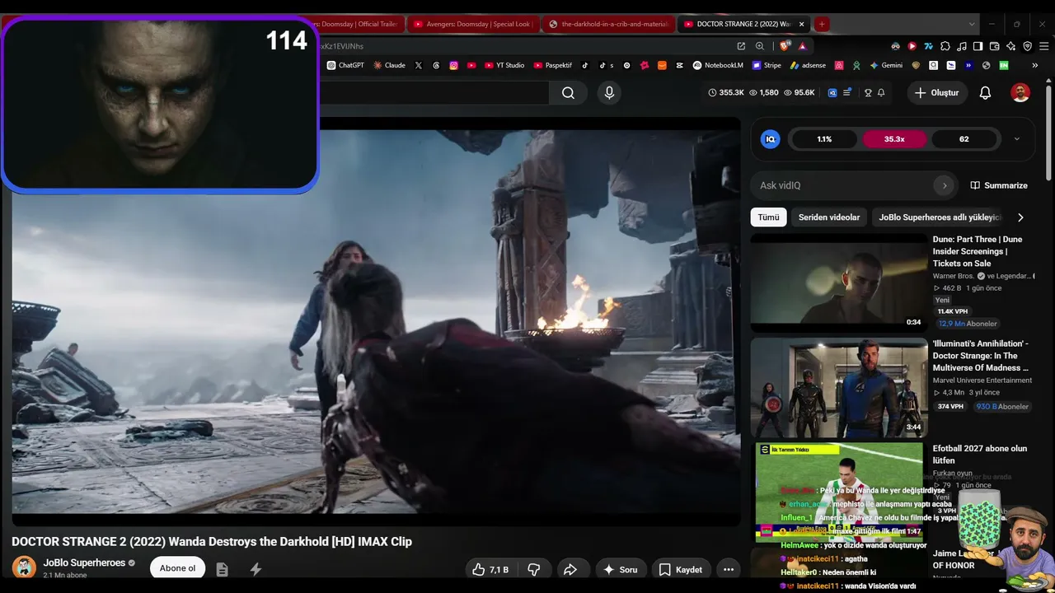Click the Brave Rewards triangle icon
1055x593 pixels.
802,46
